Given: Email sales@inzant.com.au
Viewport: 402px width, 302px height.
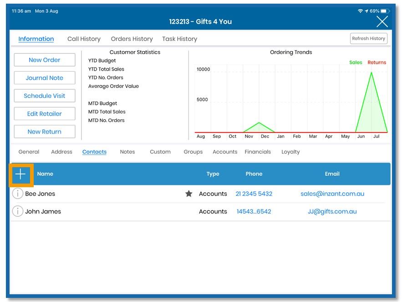Looking at the screenshot, I should [x=332, y=194].
